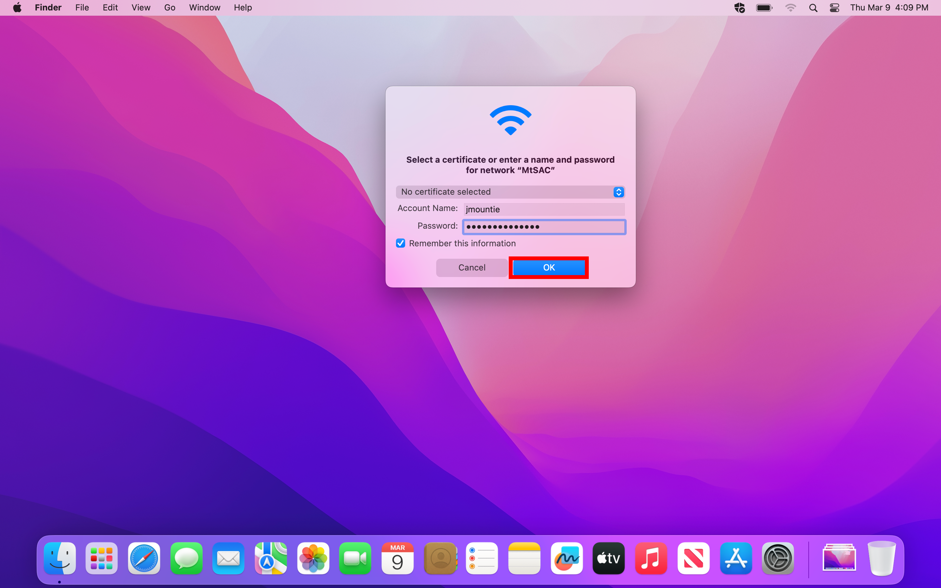Open the Help menu

pyautogui.click(x=242, y=8)
